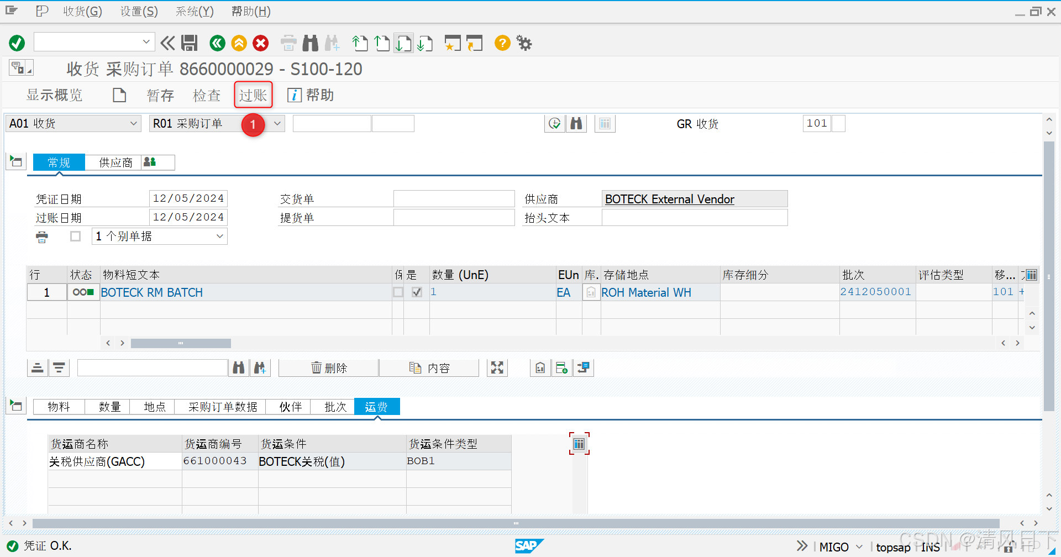Click the yellow Help question mark icon
The height and width of the screenshot is (557, 1061).
click(502, 43)
